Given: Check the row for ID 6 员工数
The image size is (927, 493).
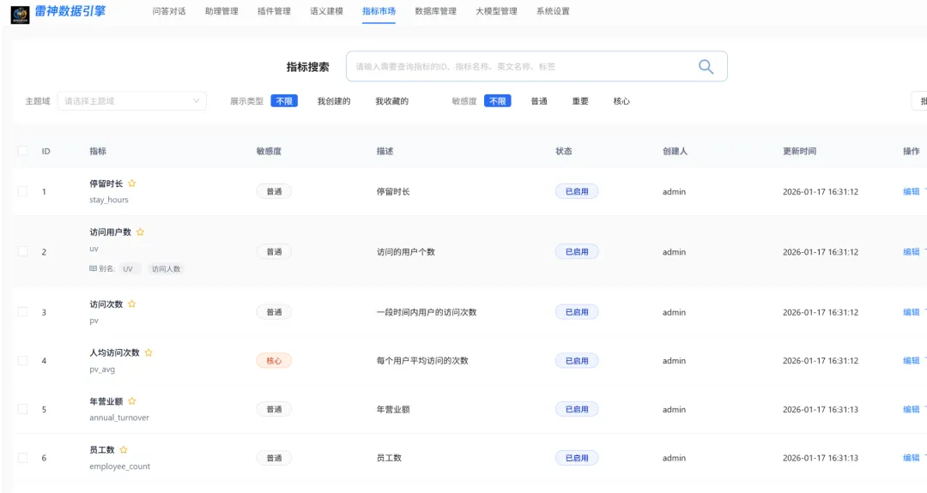Looking at the screenshot, I should [x=22, y=458].
